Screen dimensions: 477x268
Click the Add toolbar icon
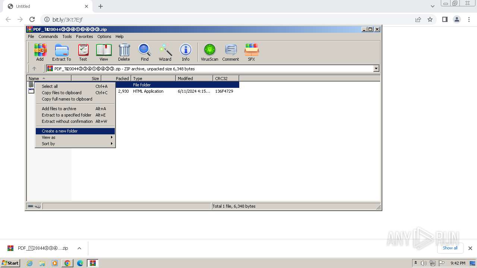coord(40,52)
